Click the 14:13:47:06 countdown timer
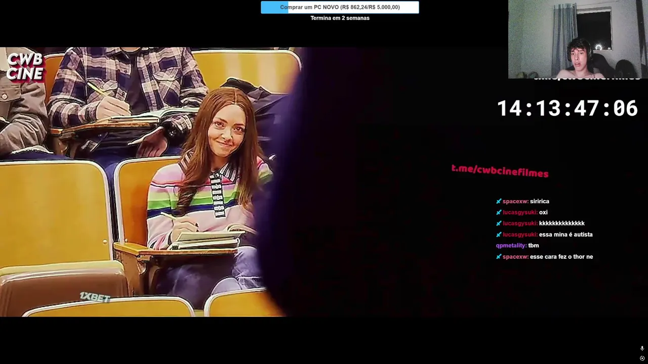Image resolution: width=648 pixels, height=364 pixels. click(568, 108)
